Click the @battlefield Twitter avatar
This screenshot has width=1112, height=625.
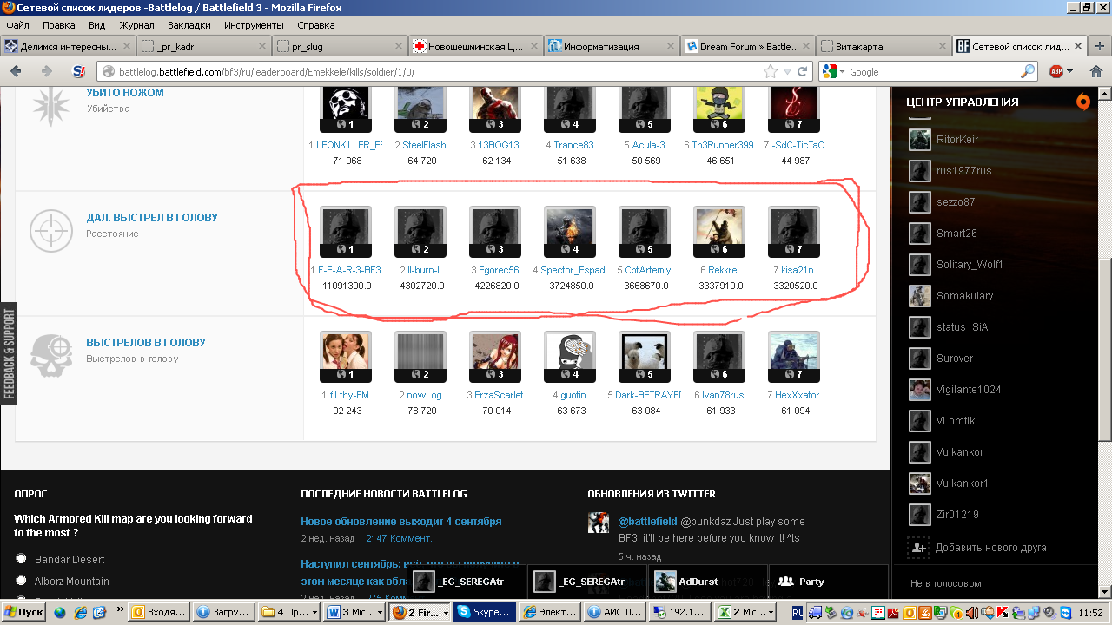click(x=599, y=523)
